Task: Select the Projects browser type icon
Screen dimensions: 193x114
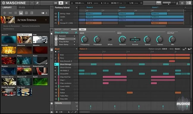Action: click(x=5, y=13)
